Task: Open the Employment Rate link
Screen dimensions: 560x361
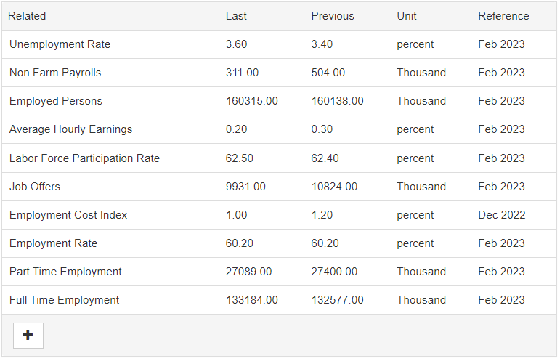Action: [53, 243]
